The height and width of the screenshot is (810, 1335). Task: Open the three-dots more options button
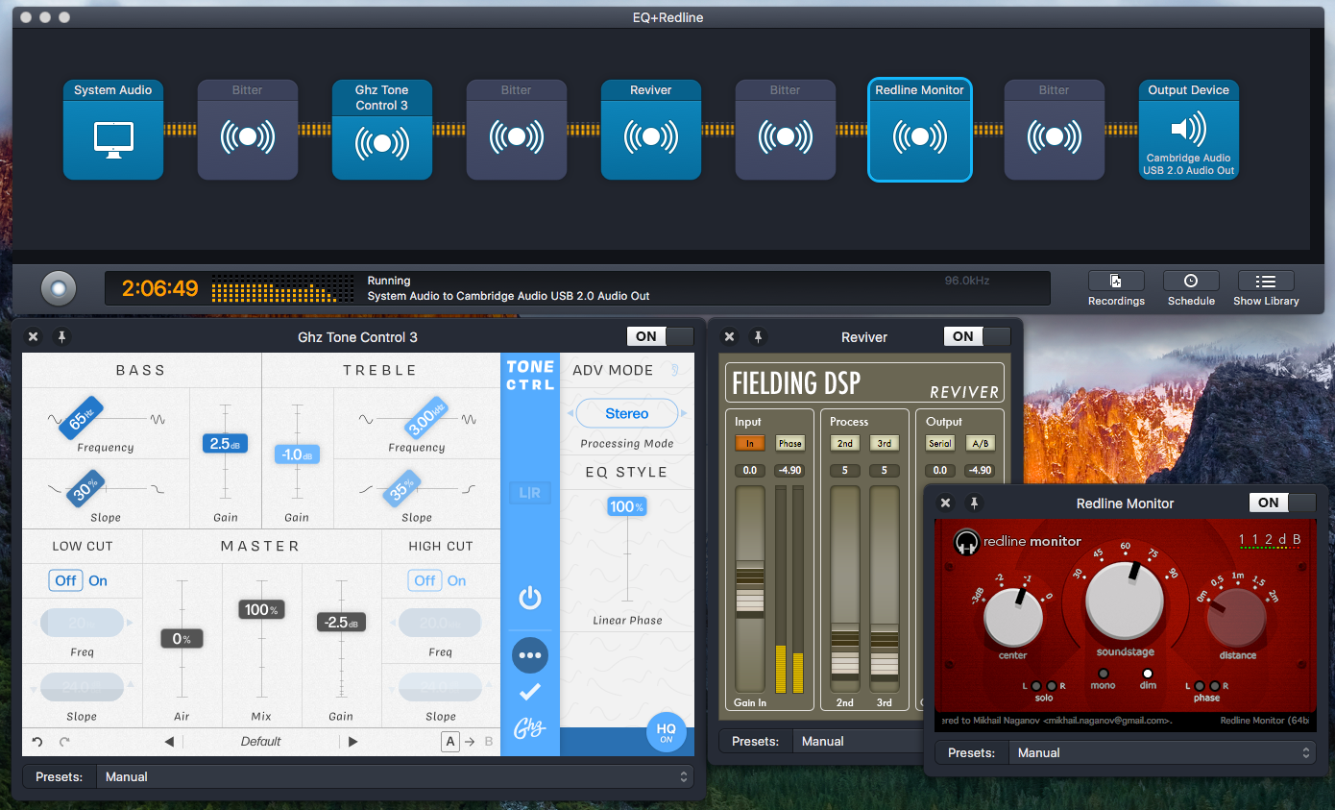click(x=530, y=655)
